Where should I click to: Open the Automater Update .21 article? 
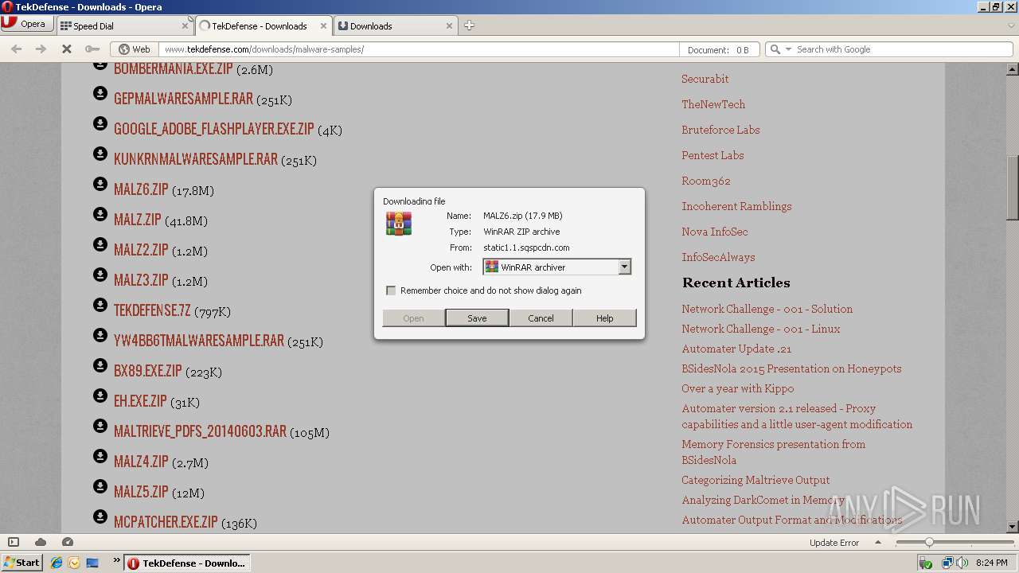click(736, 349)
